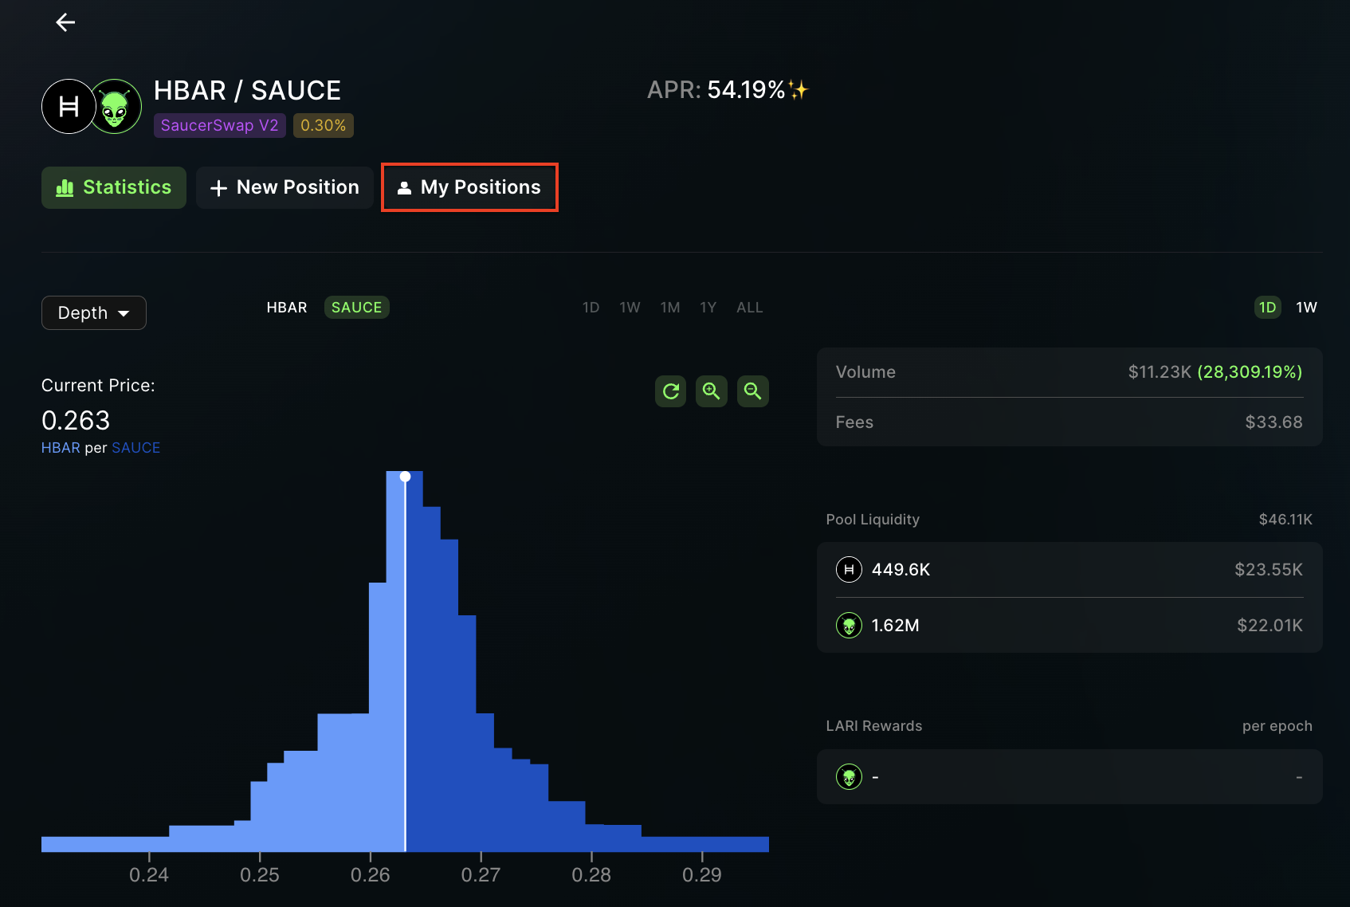This screenshot has width=1350, height=907.
Task: Choose 1M chart timeframe
Action: 670,308
